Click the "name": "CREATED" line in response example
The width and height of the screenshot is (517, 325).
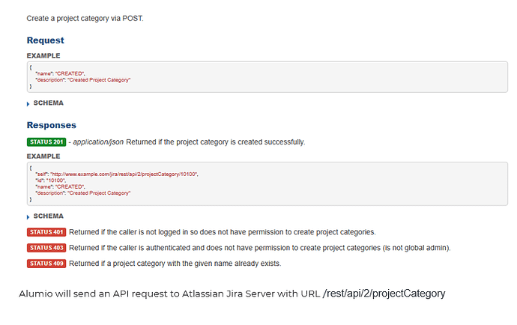tap(61, 186)
